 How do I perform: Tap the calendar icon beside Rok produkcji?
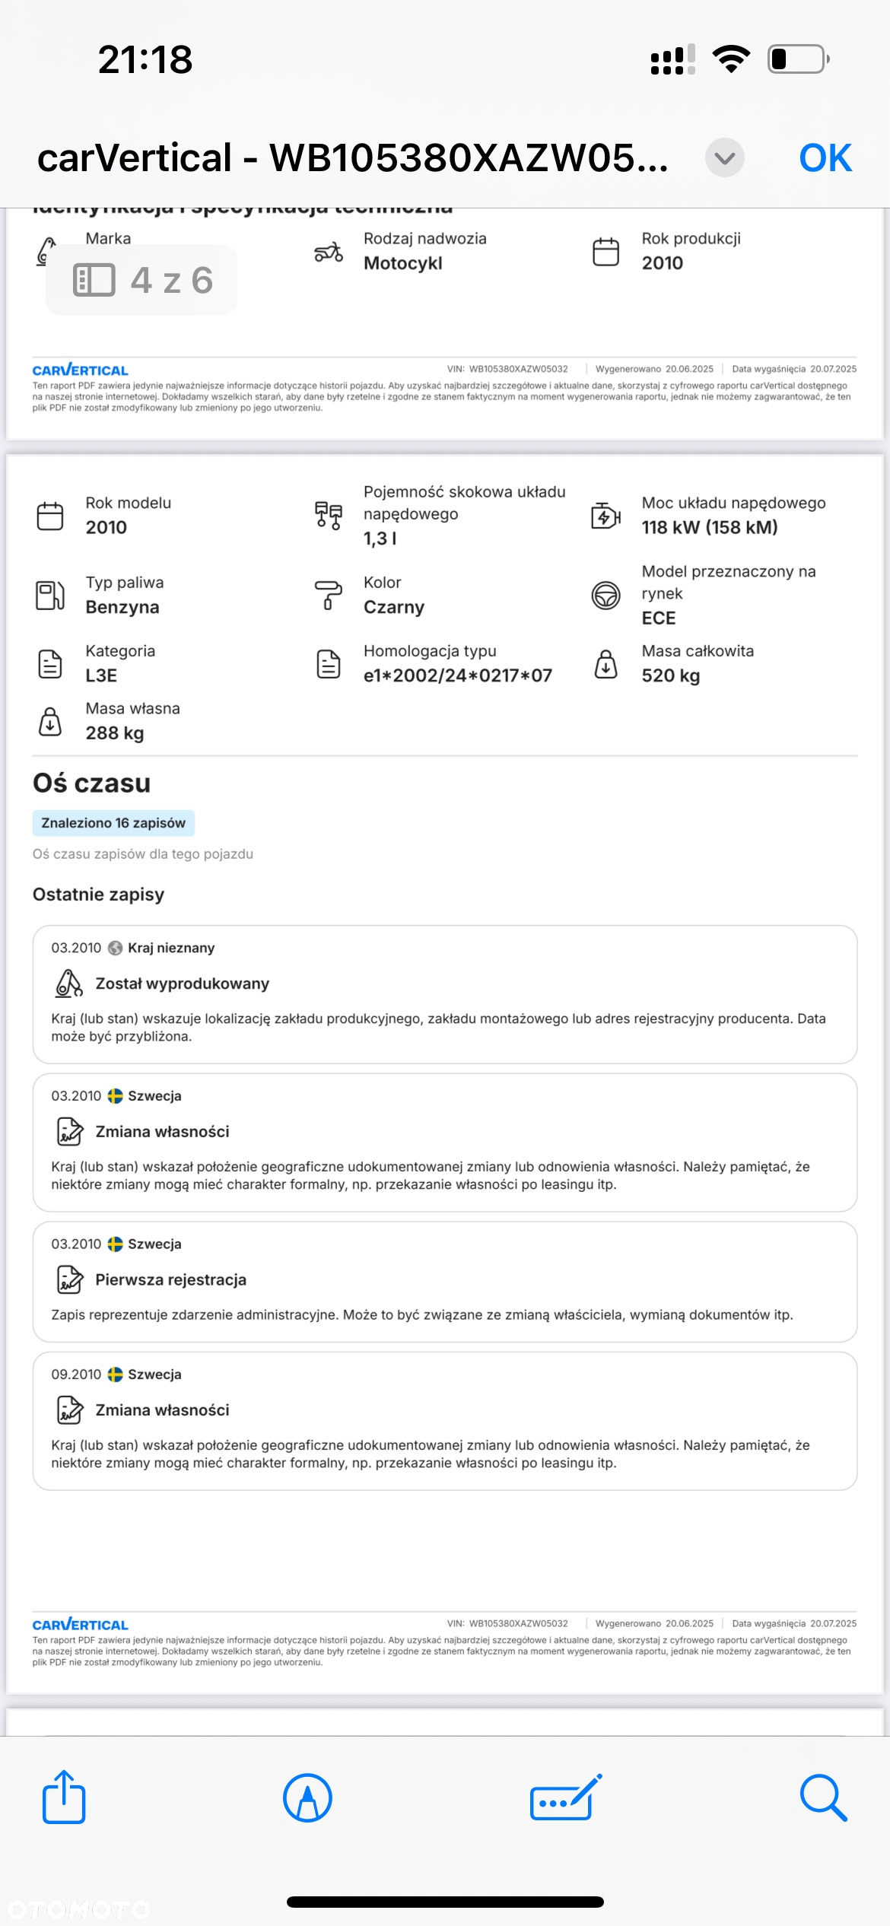pyautogui.click(x=606, y=252)
